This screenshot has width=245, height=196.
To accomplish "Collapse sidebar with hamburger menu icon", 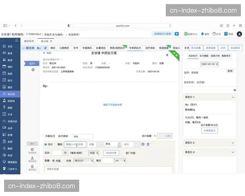I will pos(17,41).
